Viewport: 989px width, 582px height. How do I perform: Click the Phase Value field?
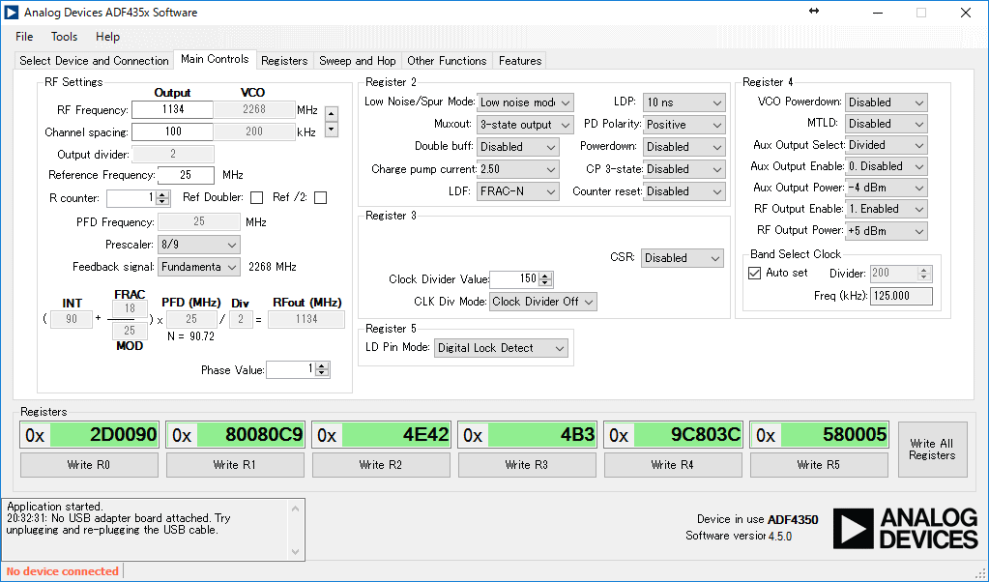pyautogui.click(x=291, y=369)
